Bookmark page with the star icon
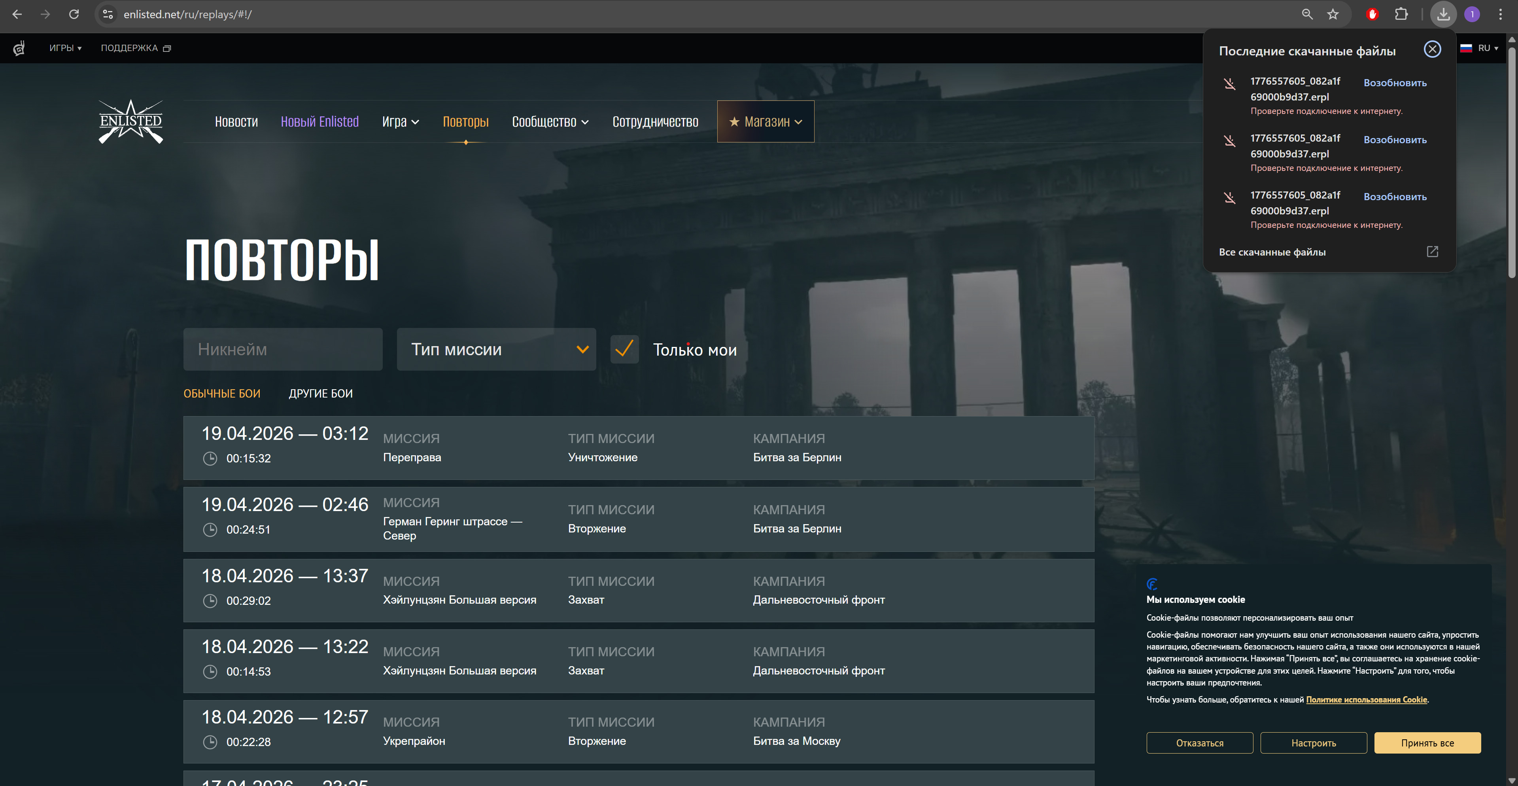 click(x=1333, y=14)
